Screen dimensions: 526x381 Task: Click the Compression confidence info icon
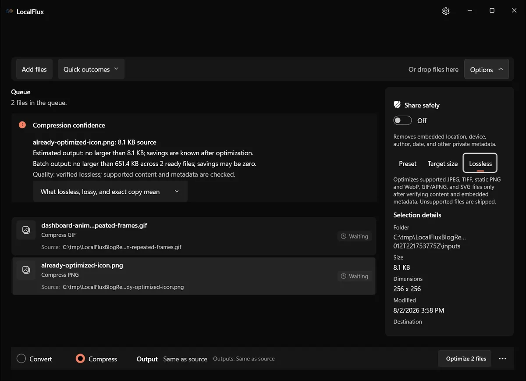coord(22,125)
